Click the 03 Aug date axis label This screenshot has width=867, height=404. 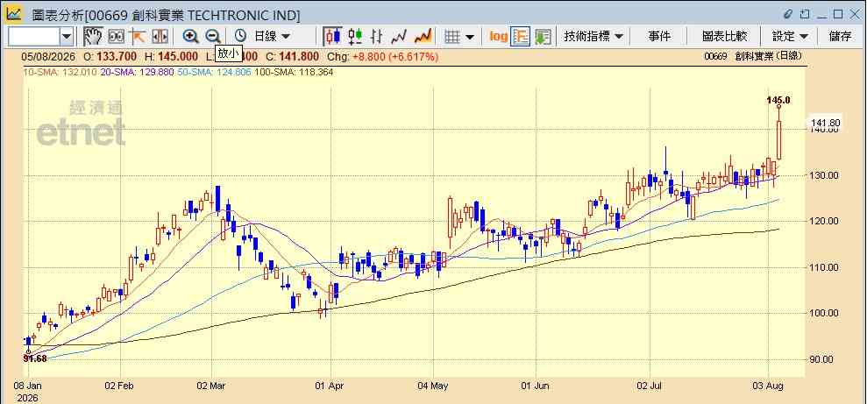point(769,386)
